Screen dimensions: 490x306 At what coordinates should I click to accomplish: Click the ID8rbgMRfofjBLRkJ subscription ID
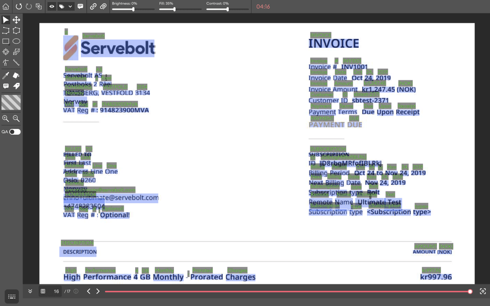(350, 164)
